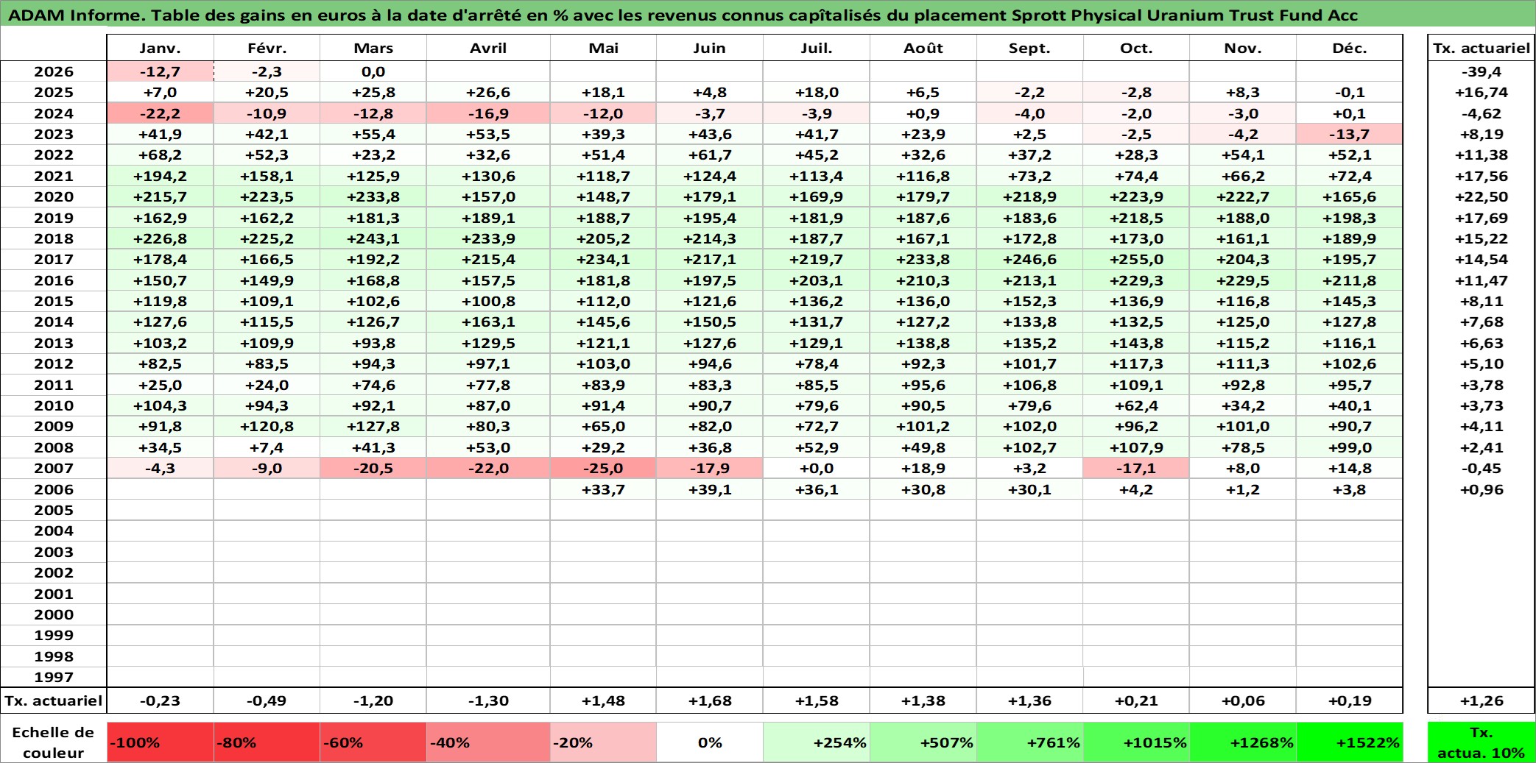Select the 2020 row label

coord(53,196)
